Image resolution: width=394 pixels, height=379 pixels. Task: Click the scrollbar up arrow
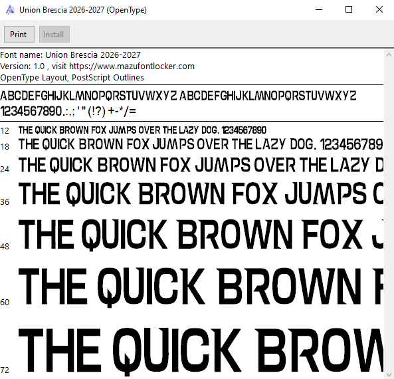[389, 55]
